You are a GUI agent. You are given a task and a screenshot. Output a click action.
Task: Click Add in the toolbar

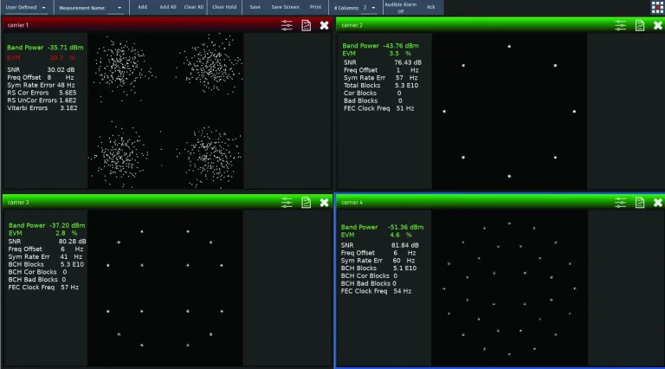[142, 7]
